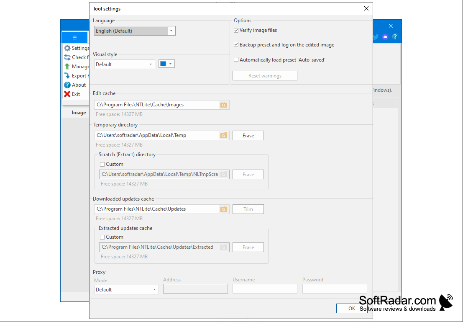Viewport: 463px width, 322px height.
Task: Expand the accent color picker arrow
Action: point(170,64)
